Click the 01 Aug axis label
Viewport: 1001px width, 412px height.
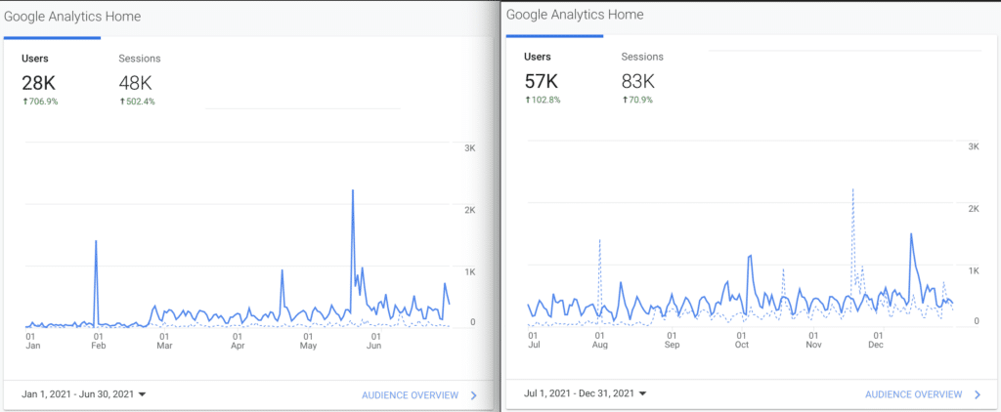599,339
